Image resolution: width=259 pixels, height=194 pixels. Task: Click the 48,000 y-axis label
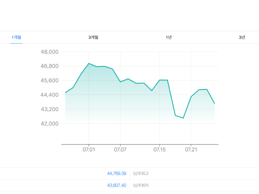(50, 52)
